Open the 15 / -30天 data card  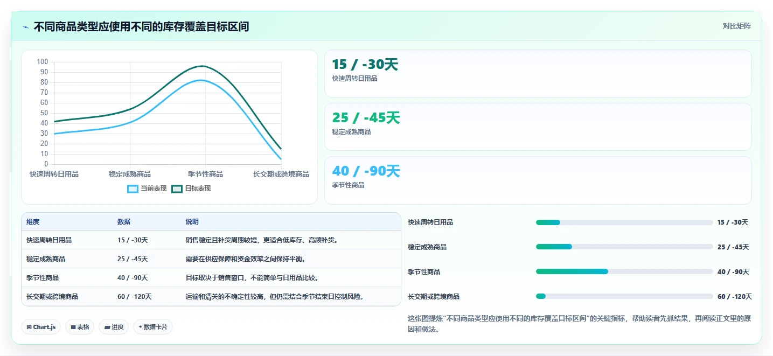point(538,73)
